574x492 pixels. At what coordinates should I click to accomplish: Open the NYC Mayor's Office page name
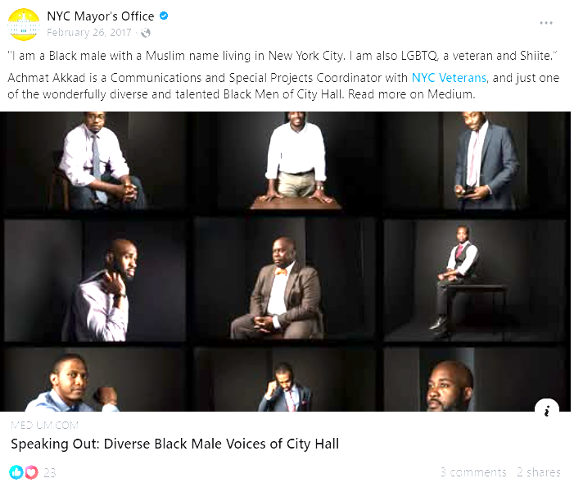pyautogui.click(x=101, y=16)
